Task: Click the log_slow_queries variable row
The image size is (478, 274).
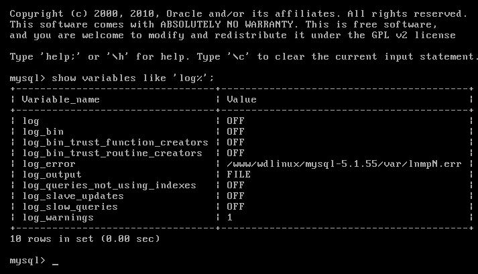Action: (241, 207)
